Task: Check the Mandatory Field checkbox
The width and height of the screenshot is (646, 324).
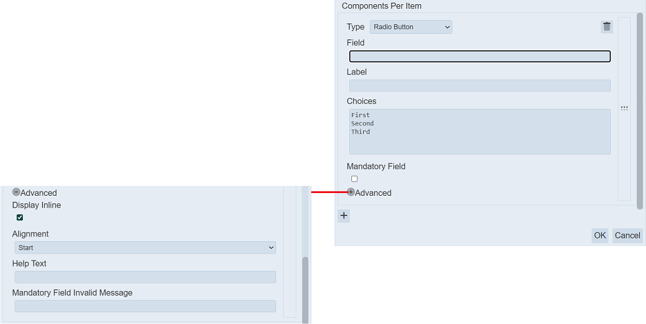Action: pos(354,179)
